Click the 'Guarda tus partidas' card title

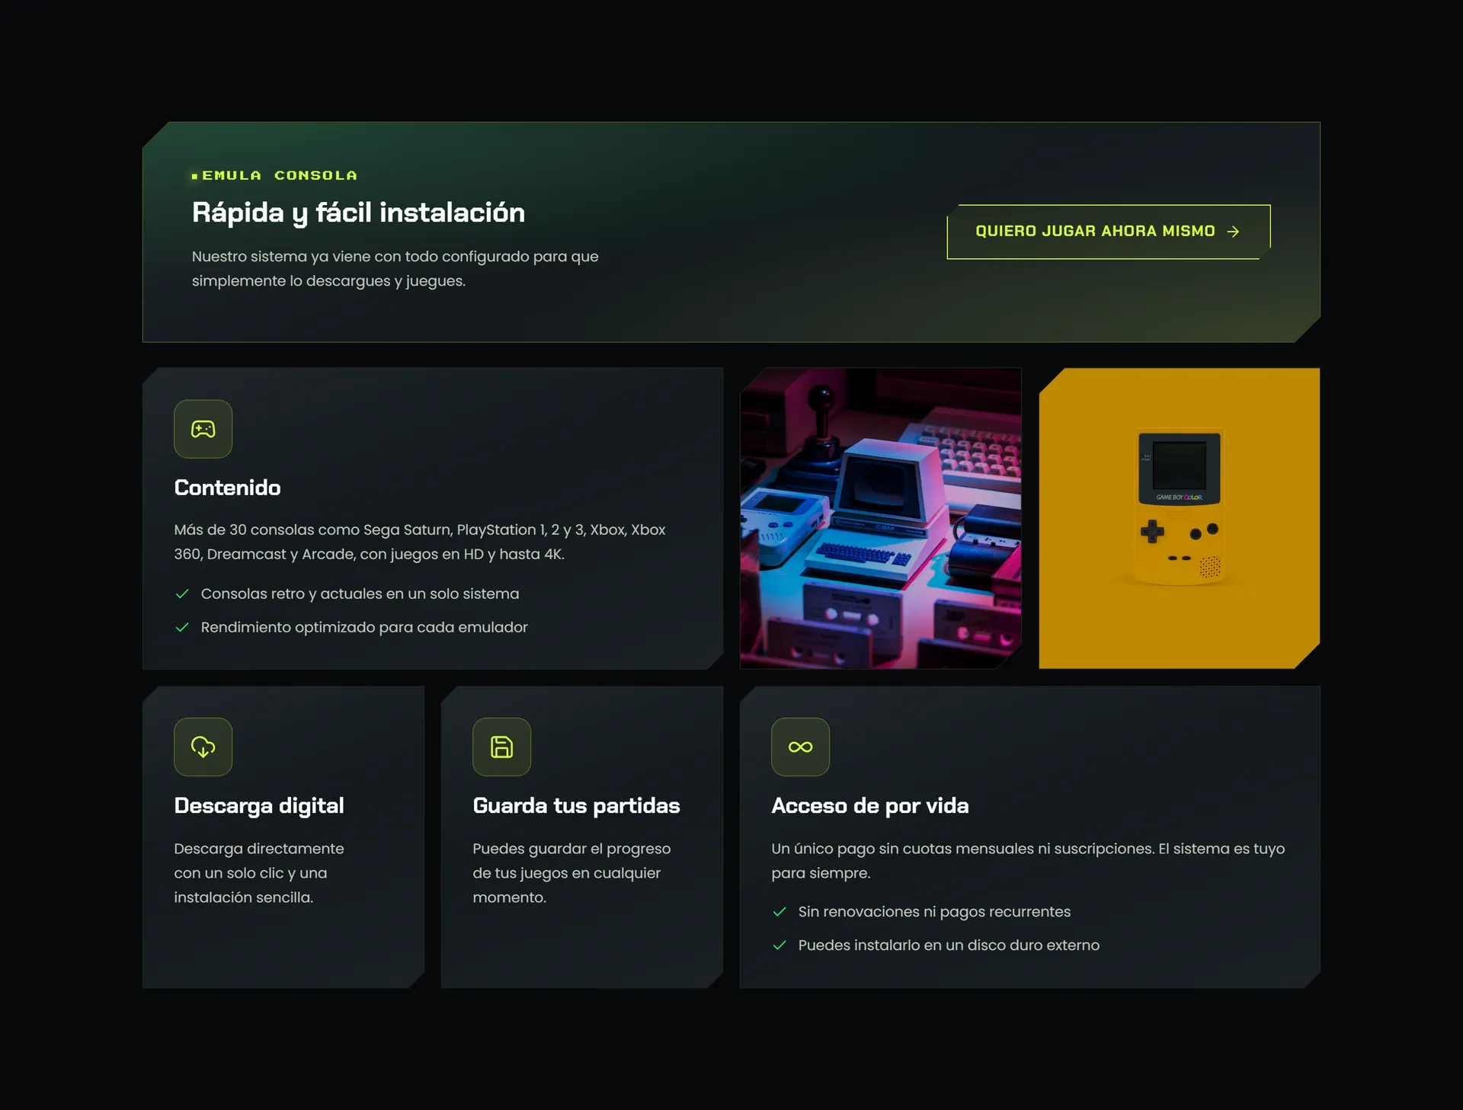click(576, 806)
